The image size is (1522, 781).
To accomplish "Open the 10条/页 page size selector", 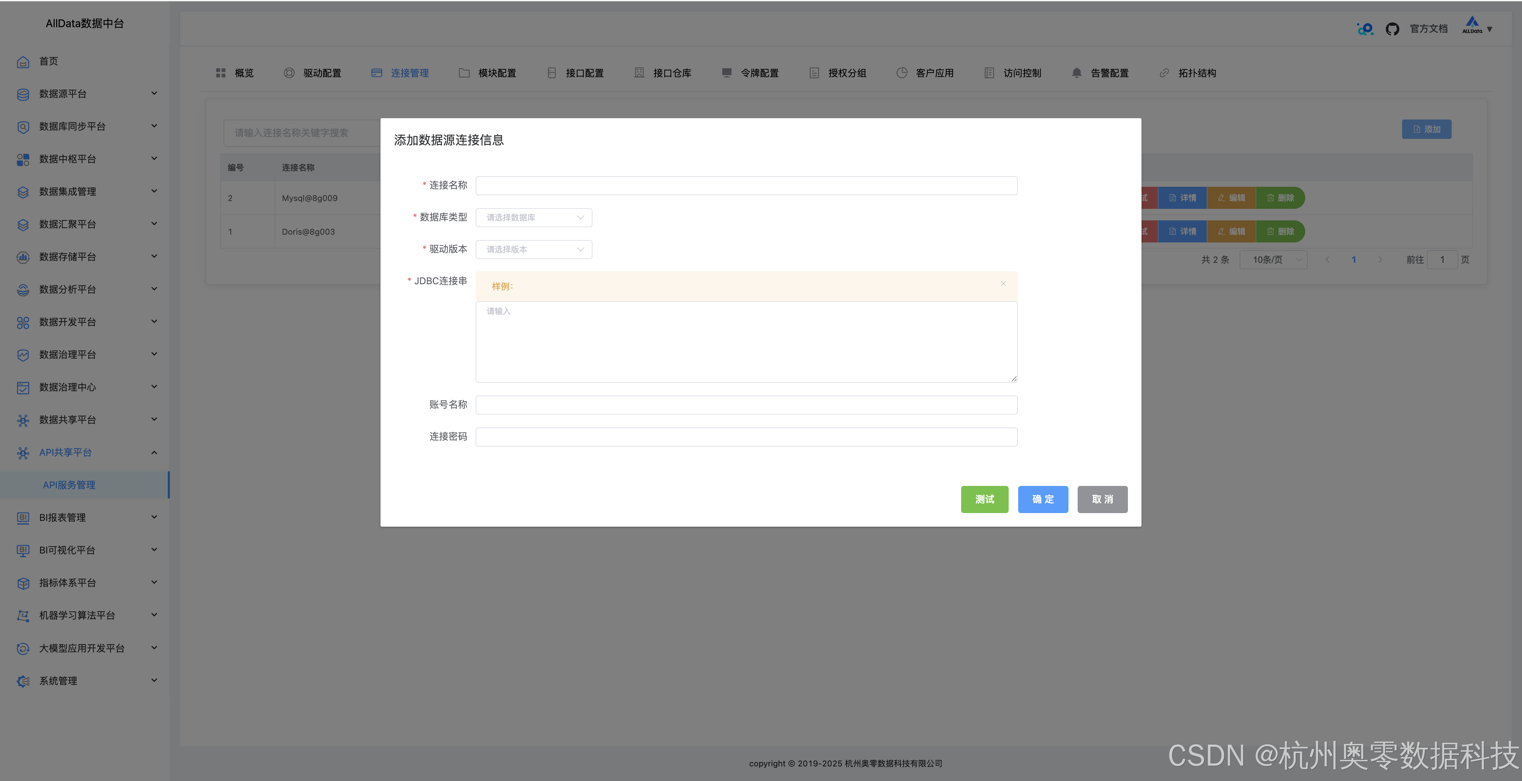I will click(1273, 260).
